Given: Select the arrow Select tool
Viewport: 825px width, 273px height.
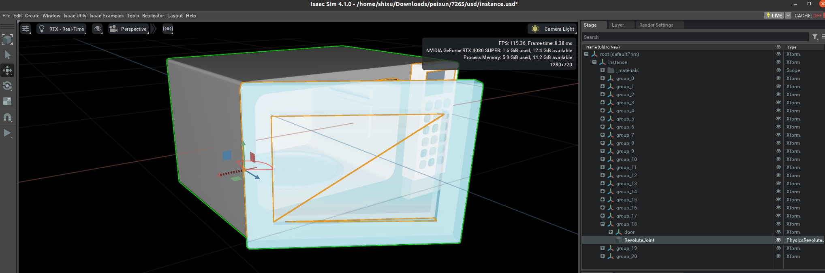Looking at the screenshot, I should pos(7,55).
